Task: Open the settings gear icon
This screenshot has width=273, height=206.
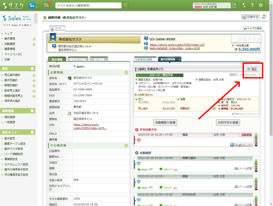Action: pos(261,5)
